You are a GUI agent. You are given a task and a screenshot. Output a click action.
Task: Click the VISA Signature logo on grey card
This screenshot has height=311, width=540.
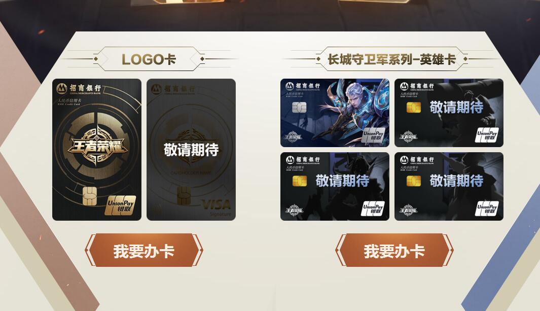point(217,208)
